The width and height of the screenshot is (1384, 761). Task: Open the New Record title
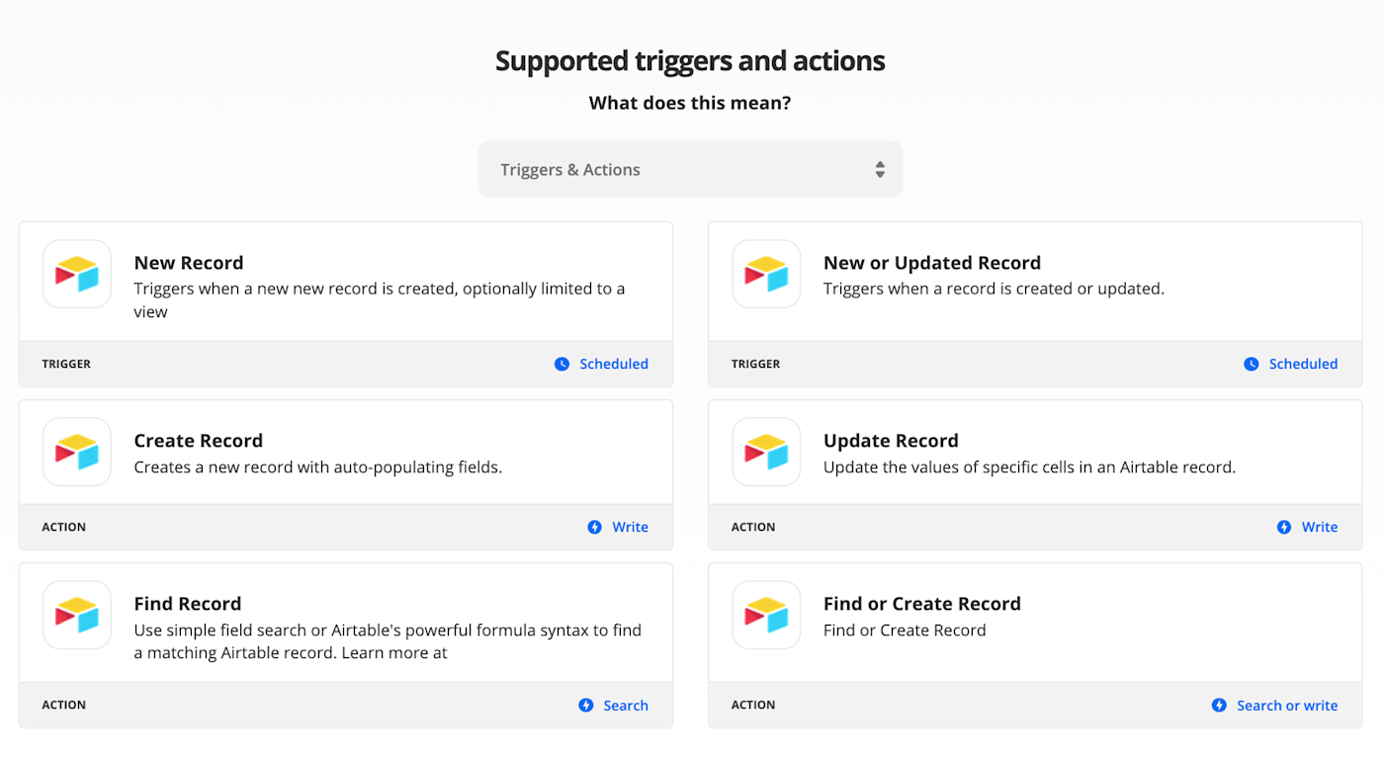[x=189, y=263]
